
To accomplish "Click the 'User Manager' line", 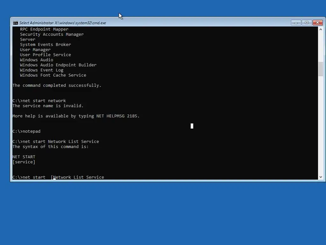I will [35, 49].
